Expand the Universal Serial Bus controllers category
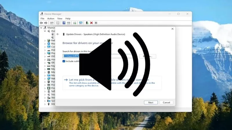Viewport: 232px width, 130px height. click(x=45, y=104)
